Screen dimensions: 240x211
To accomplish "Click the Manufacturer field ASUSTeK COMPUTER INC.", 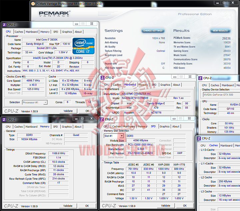I will tap(156, 94).
